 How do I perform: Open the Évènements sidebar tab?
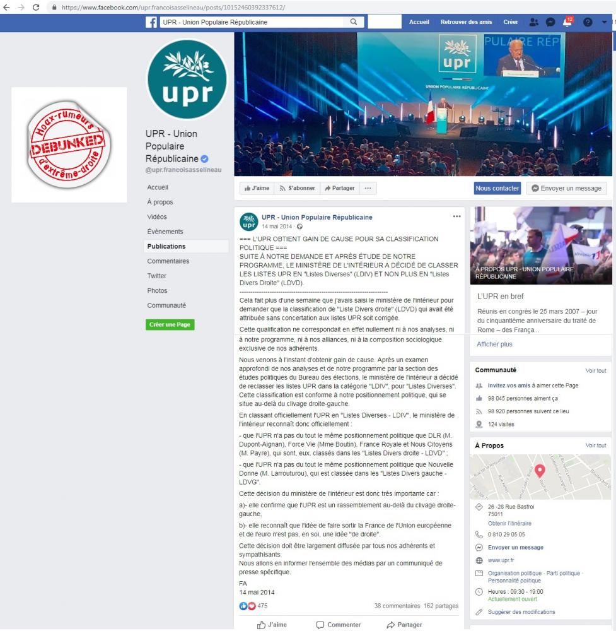165,232
